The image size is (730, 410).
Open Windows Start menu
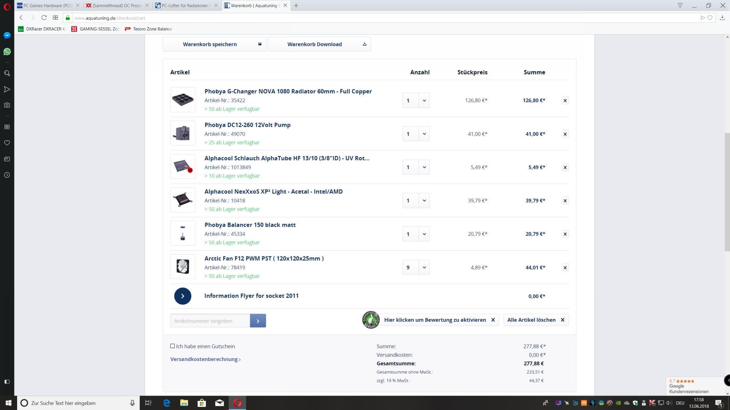coord(8,403)
